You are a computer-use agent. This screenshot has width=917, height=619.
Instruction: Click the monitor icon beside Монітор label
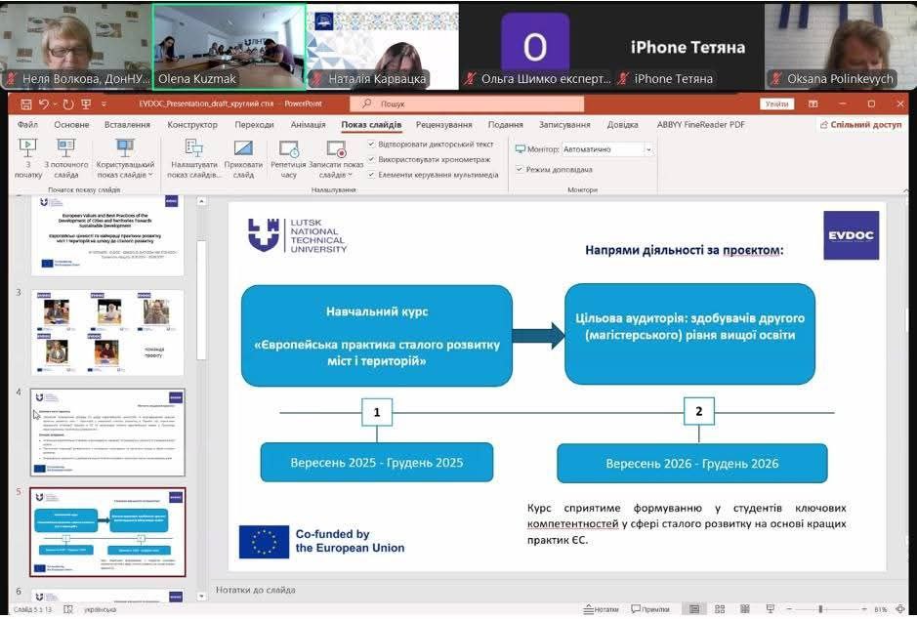[520, 149]
